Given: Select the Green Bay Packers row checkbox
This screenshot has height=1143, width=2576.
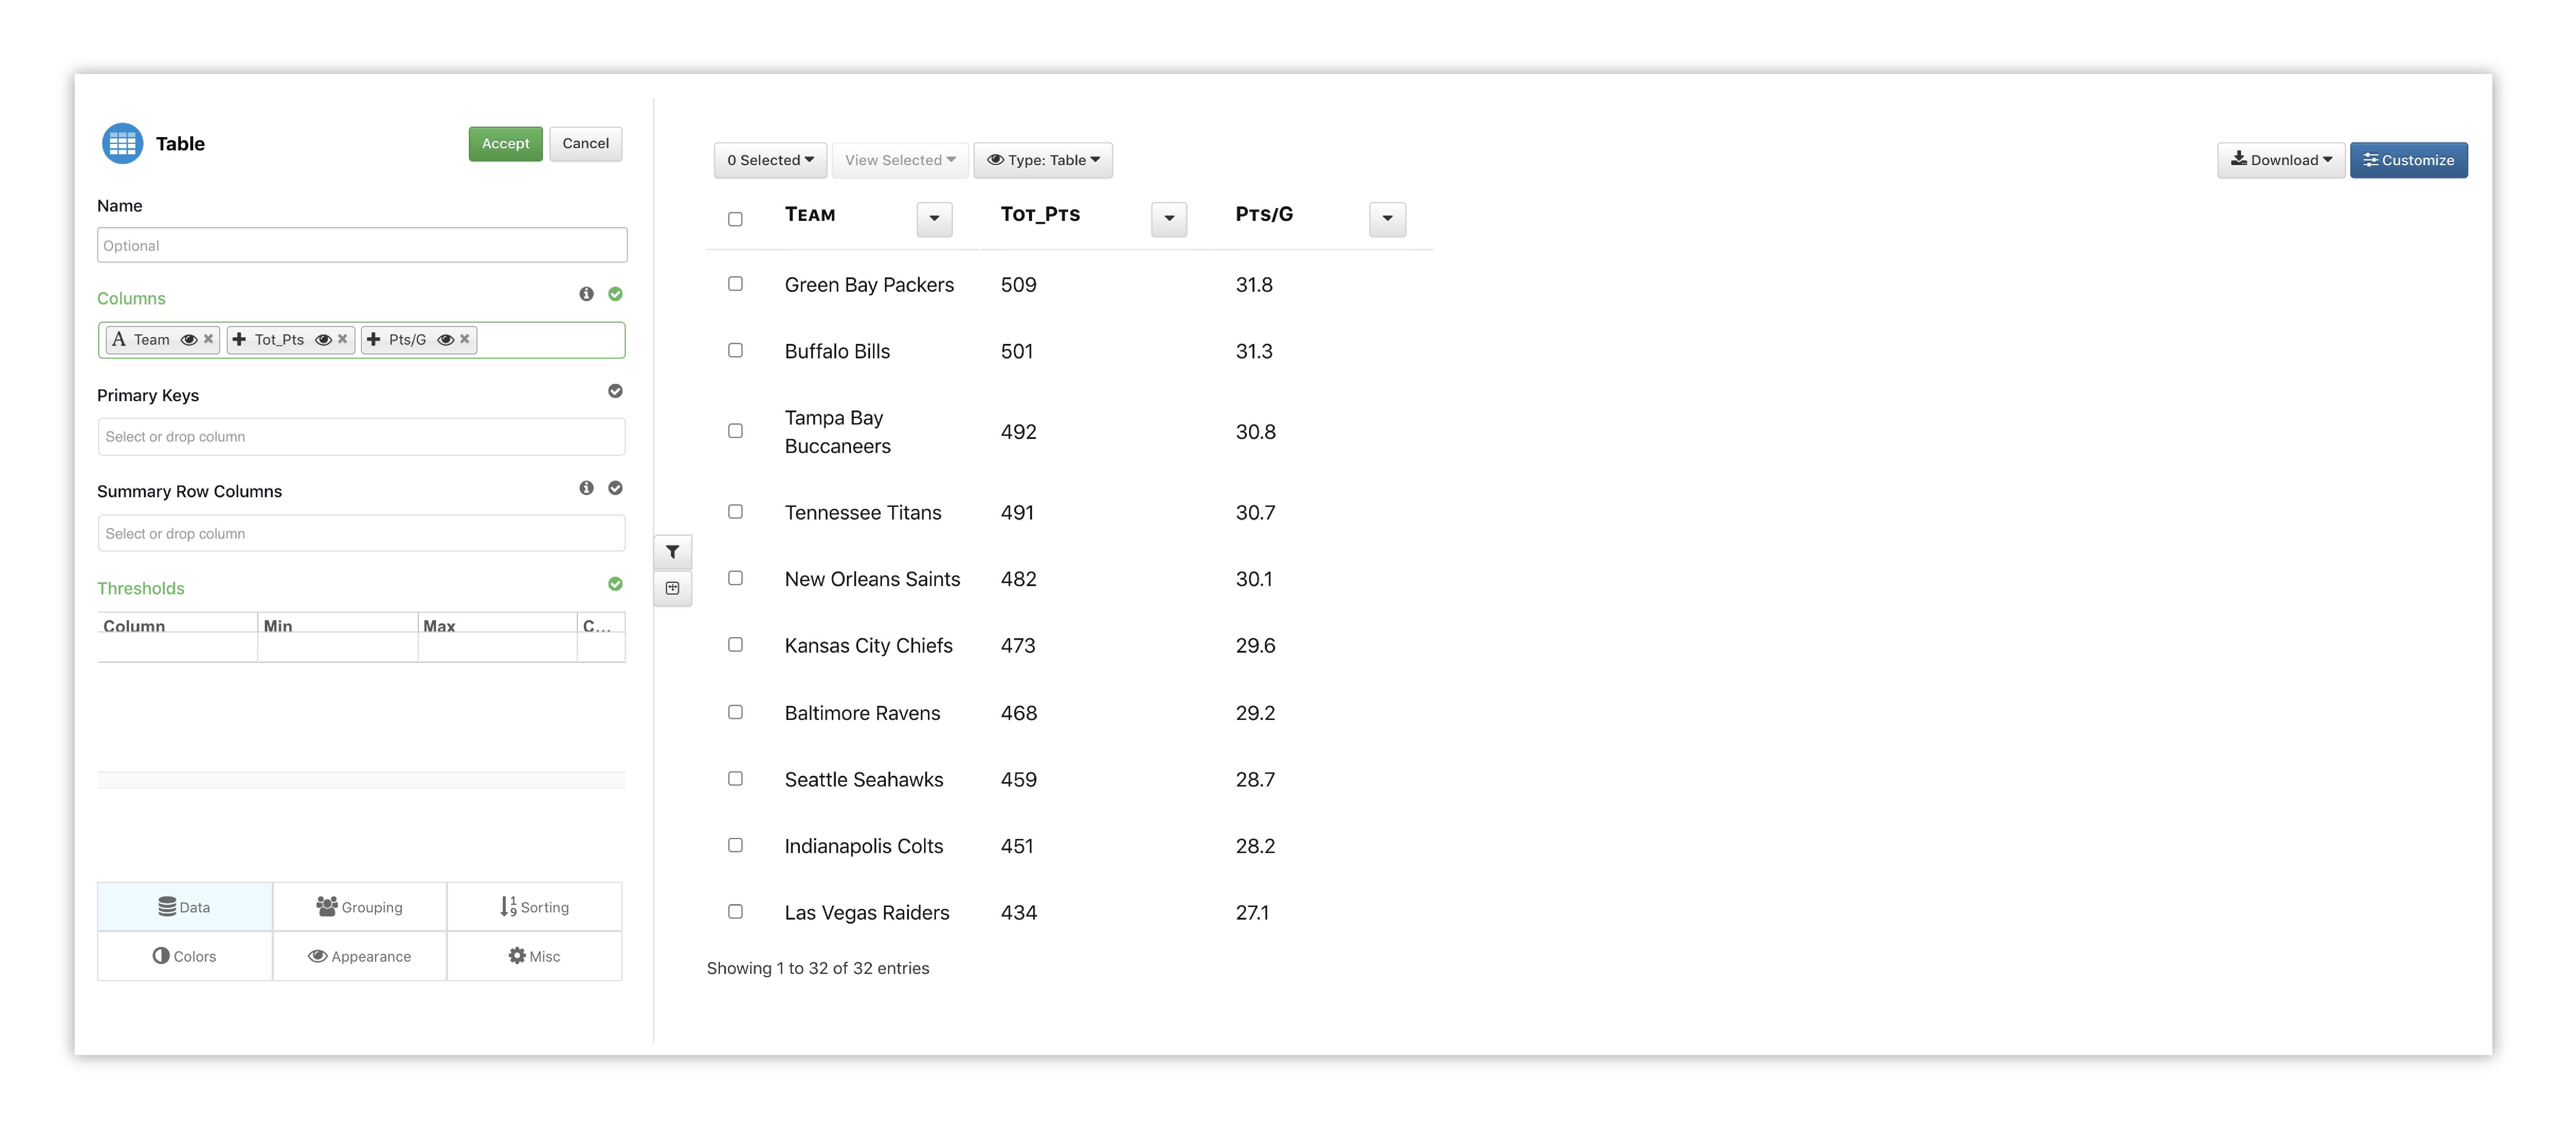Looking at the screenshot, I should pyautogui.click(x=735, y=284).
